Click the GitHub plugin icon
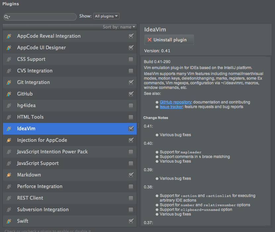This screenshot has width=275, height=232. [x=9, y=94]
